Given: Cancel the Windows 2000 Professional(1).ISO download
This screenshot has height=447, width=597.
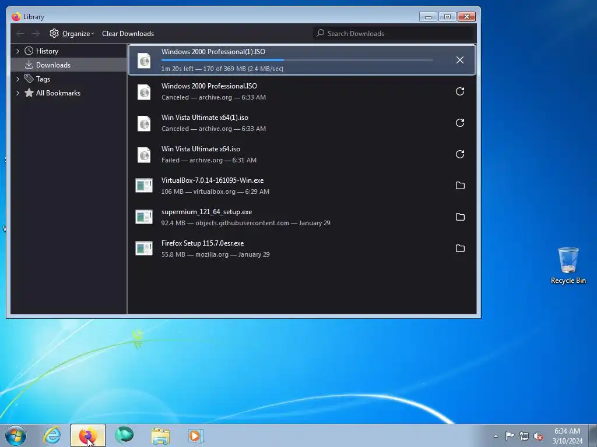Looking at the screenshot, I should point(460,60).
